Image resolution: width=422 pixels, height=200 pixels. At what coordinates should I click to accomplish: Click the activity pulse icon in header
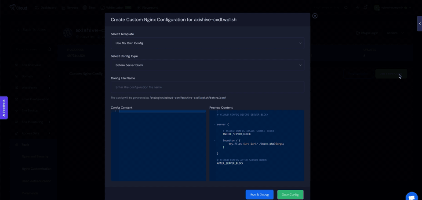point(358,8)
